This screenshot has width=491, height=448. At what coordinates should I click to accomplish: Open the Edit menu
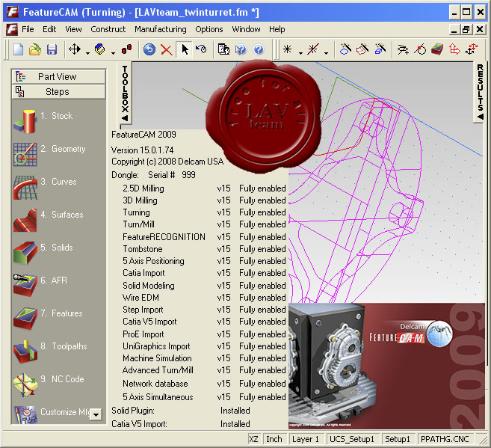point(49,29)
